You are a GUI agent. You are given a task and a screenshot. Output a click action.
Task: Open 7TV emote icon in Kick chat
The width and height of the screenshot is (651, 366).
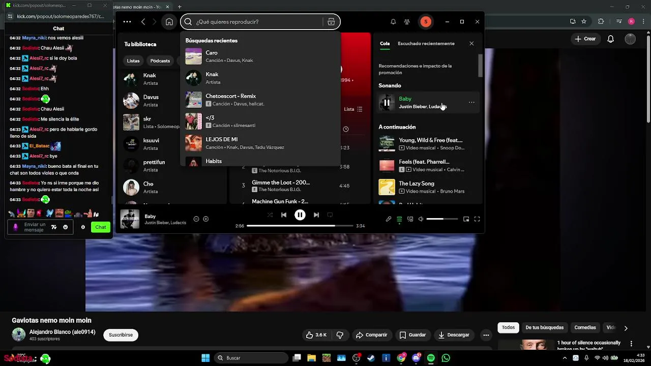pyautogui.click(x=54, y=227)
